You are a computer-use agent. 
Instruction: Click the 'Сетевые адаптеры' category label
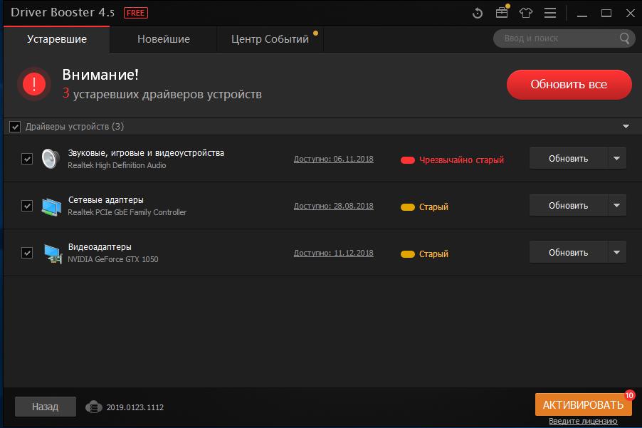105,200
